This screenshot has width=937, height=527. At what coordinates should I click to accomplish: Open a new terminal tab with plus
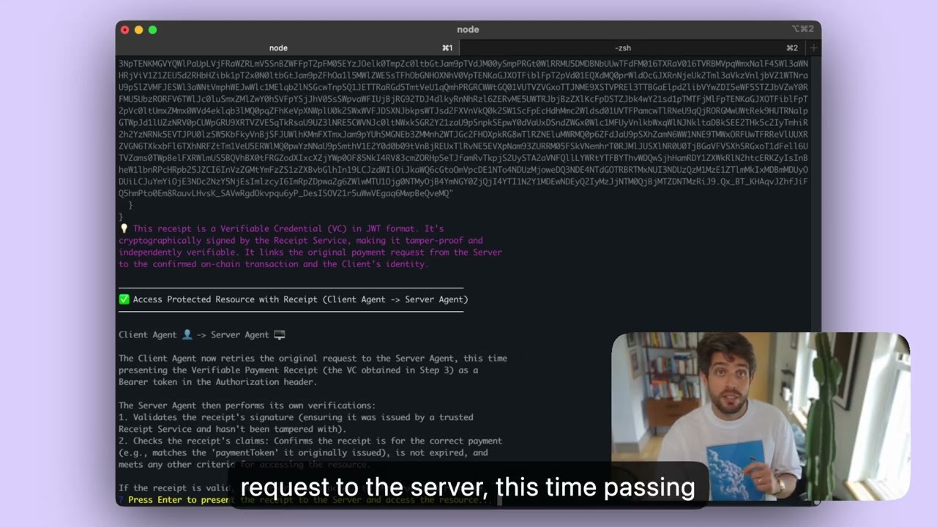(813, 48)
